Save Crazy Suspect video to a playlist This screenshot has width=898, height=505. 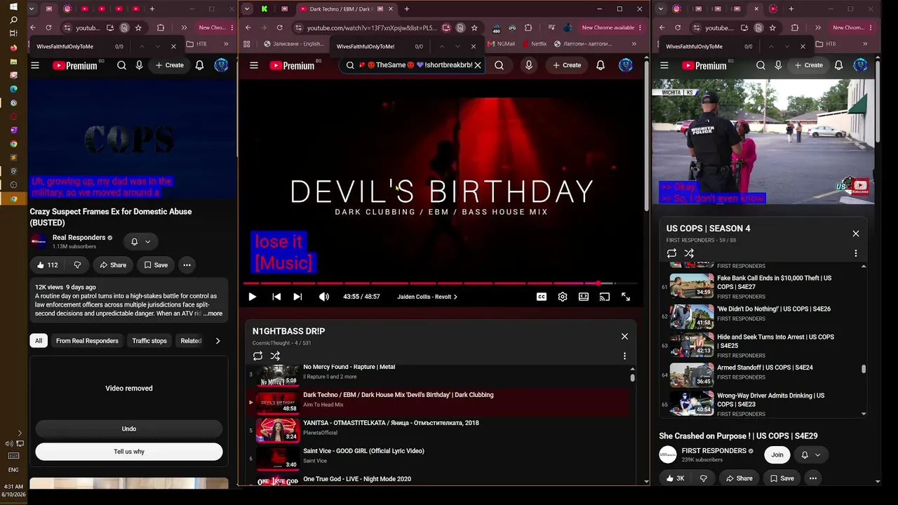point(156,265)
